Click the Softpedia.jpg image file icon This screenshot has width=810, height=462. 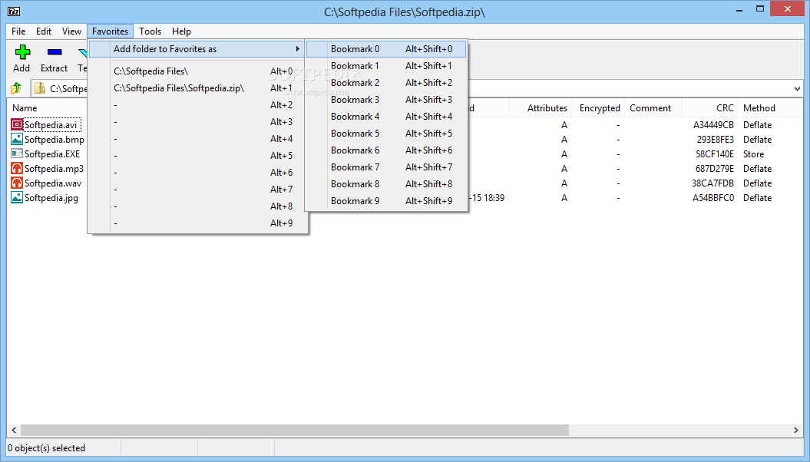[17, 198]
